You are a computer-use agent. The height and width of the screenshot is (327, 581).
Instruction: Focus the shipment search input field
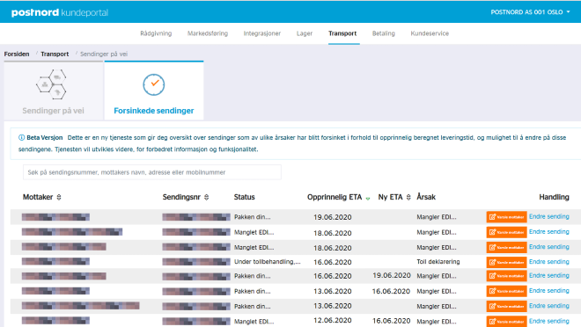[152, 172]
